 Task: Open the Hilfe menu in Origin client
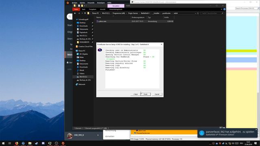click(109, 3)
